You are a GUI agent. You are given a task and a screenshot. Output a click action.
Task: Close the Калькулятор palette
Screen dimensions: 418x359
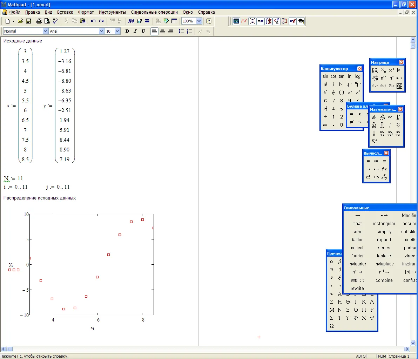[x=359, y=69]
